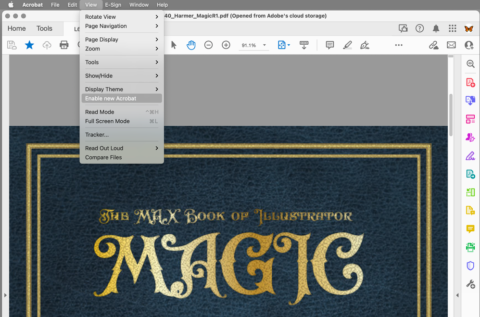Share a link to this file

[x=433, y=45]
